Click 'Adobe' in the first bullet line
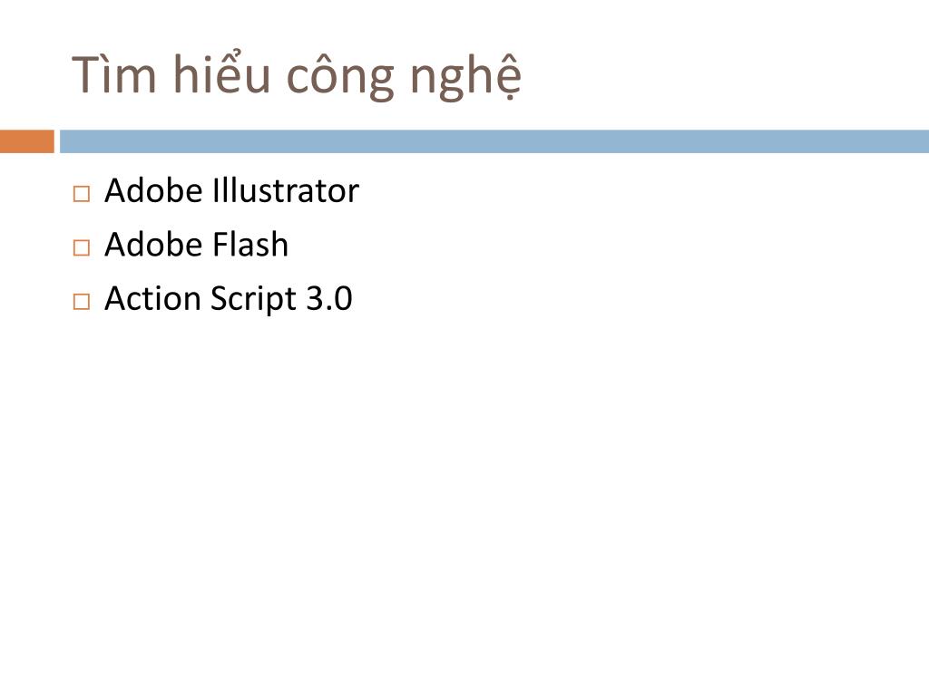Viewport: 929px width, 696px height. tap(152, 190)
